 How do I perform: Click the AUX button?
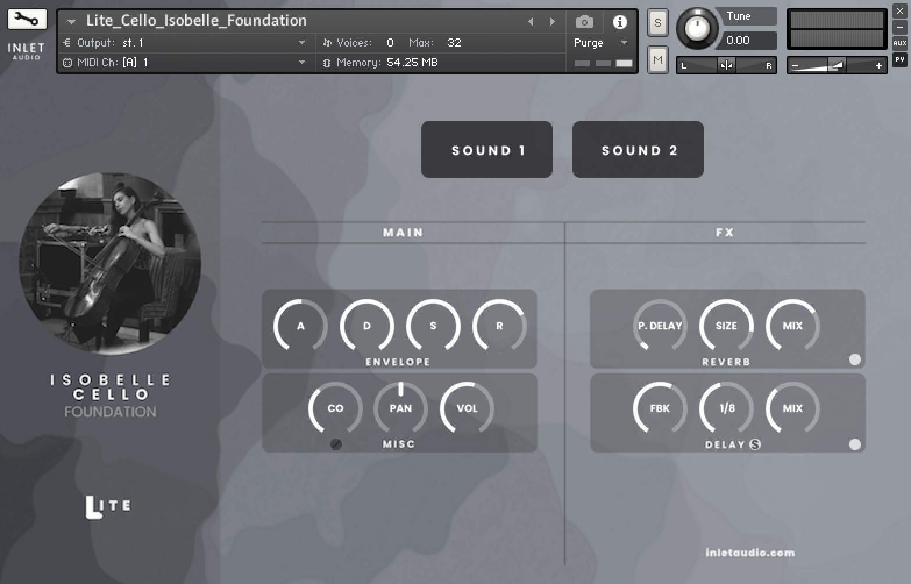pos(900,42)
